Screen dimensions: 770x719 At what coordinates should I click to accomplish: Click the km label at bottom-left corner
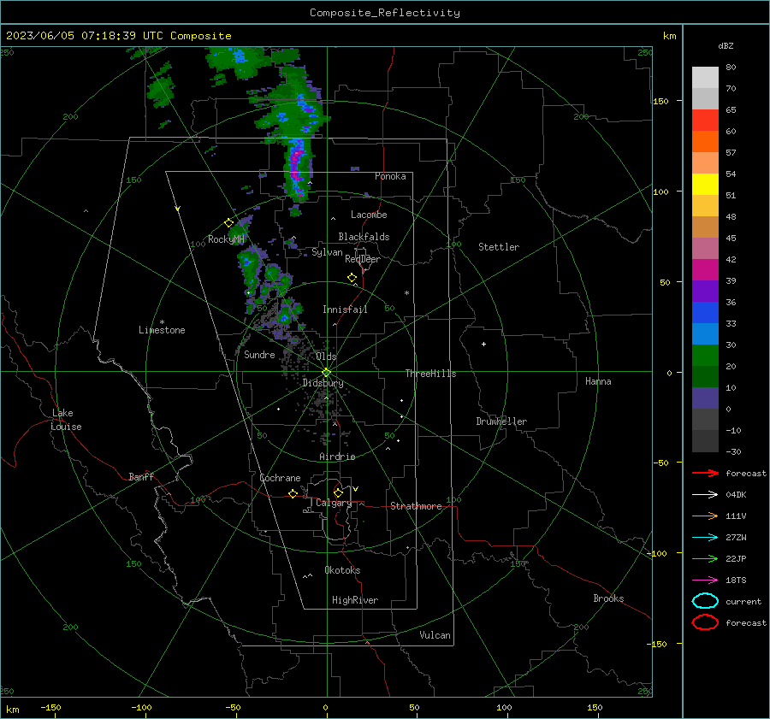[x=12, y=710]
